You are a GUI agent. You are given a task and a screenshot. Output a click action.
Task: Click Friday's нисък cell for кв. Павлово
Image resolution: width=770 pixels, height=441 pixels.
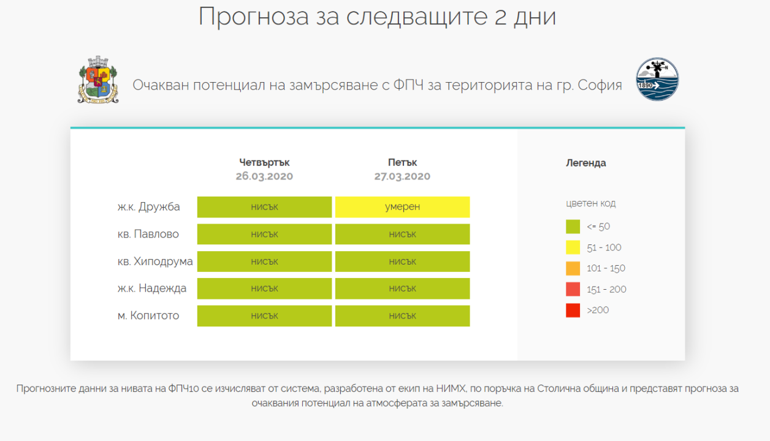click(402, 234)
